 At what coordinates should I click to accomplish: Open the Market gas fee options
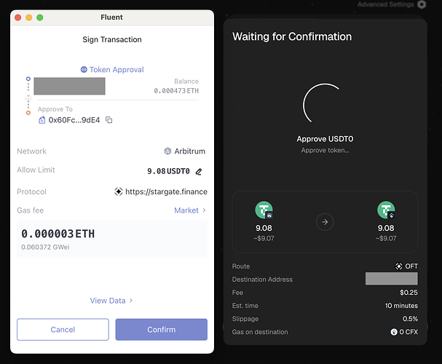pyautogui.click(x=190, y=210)
